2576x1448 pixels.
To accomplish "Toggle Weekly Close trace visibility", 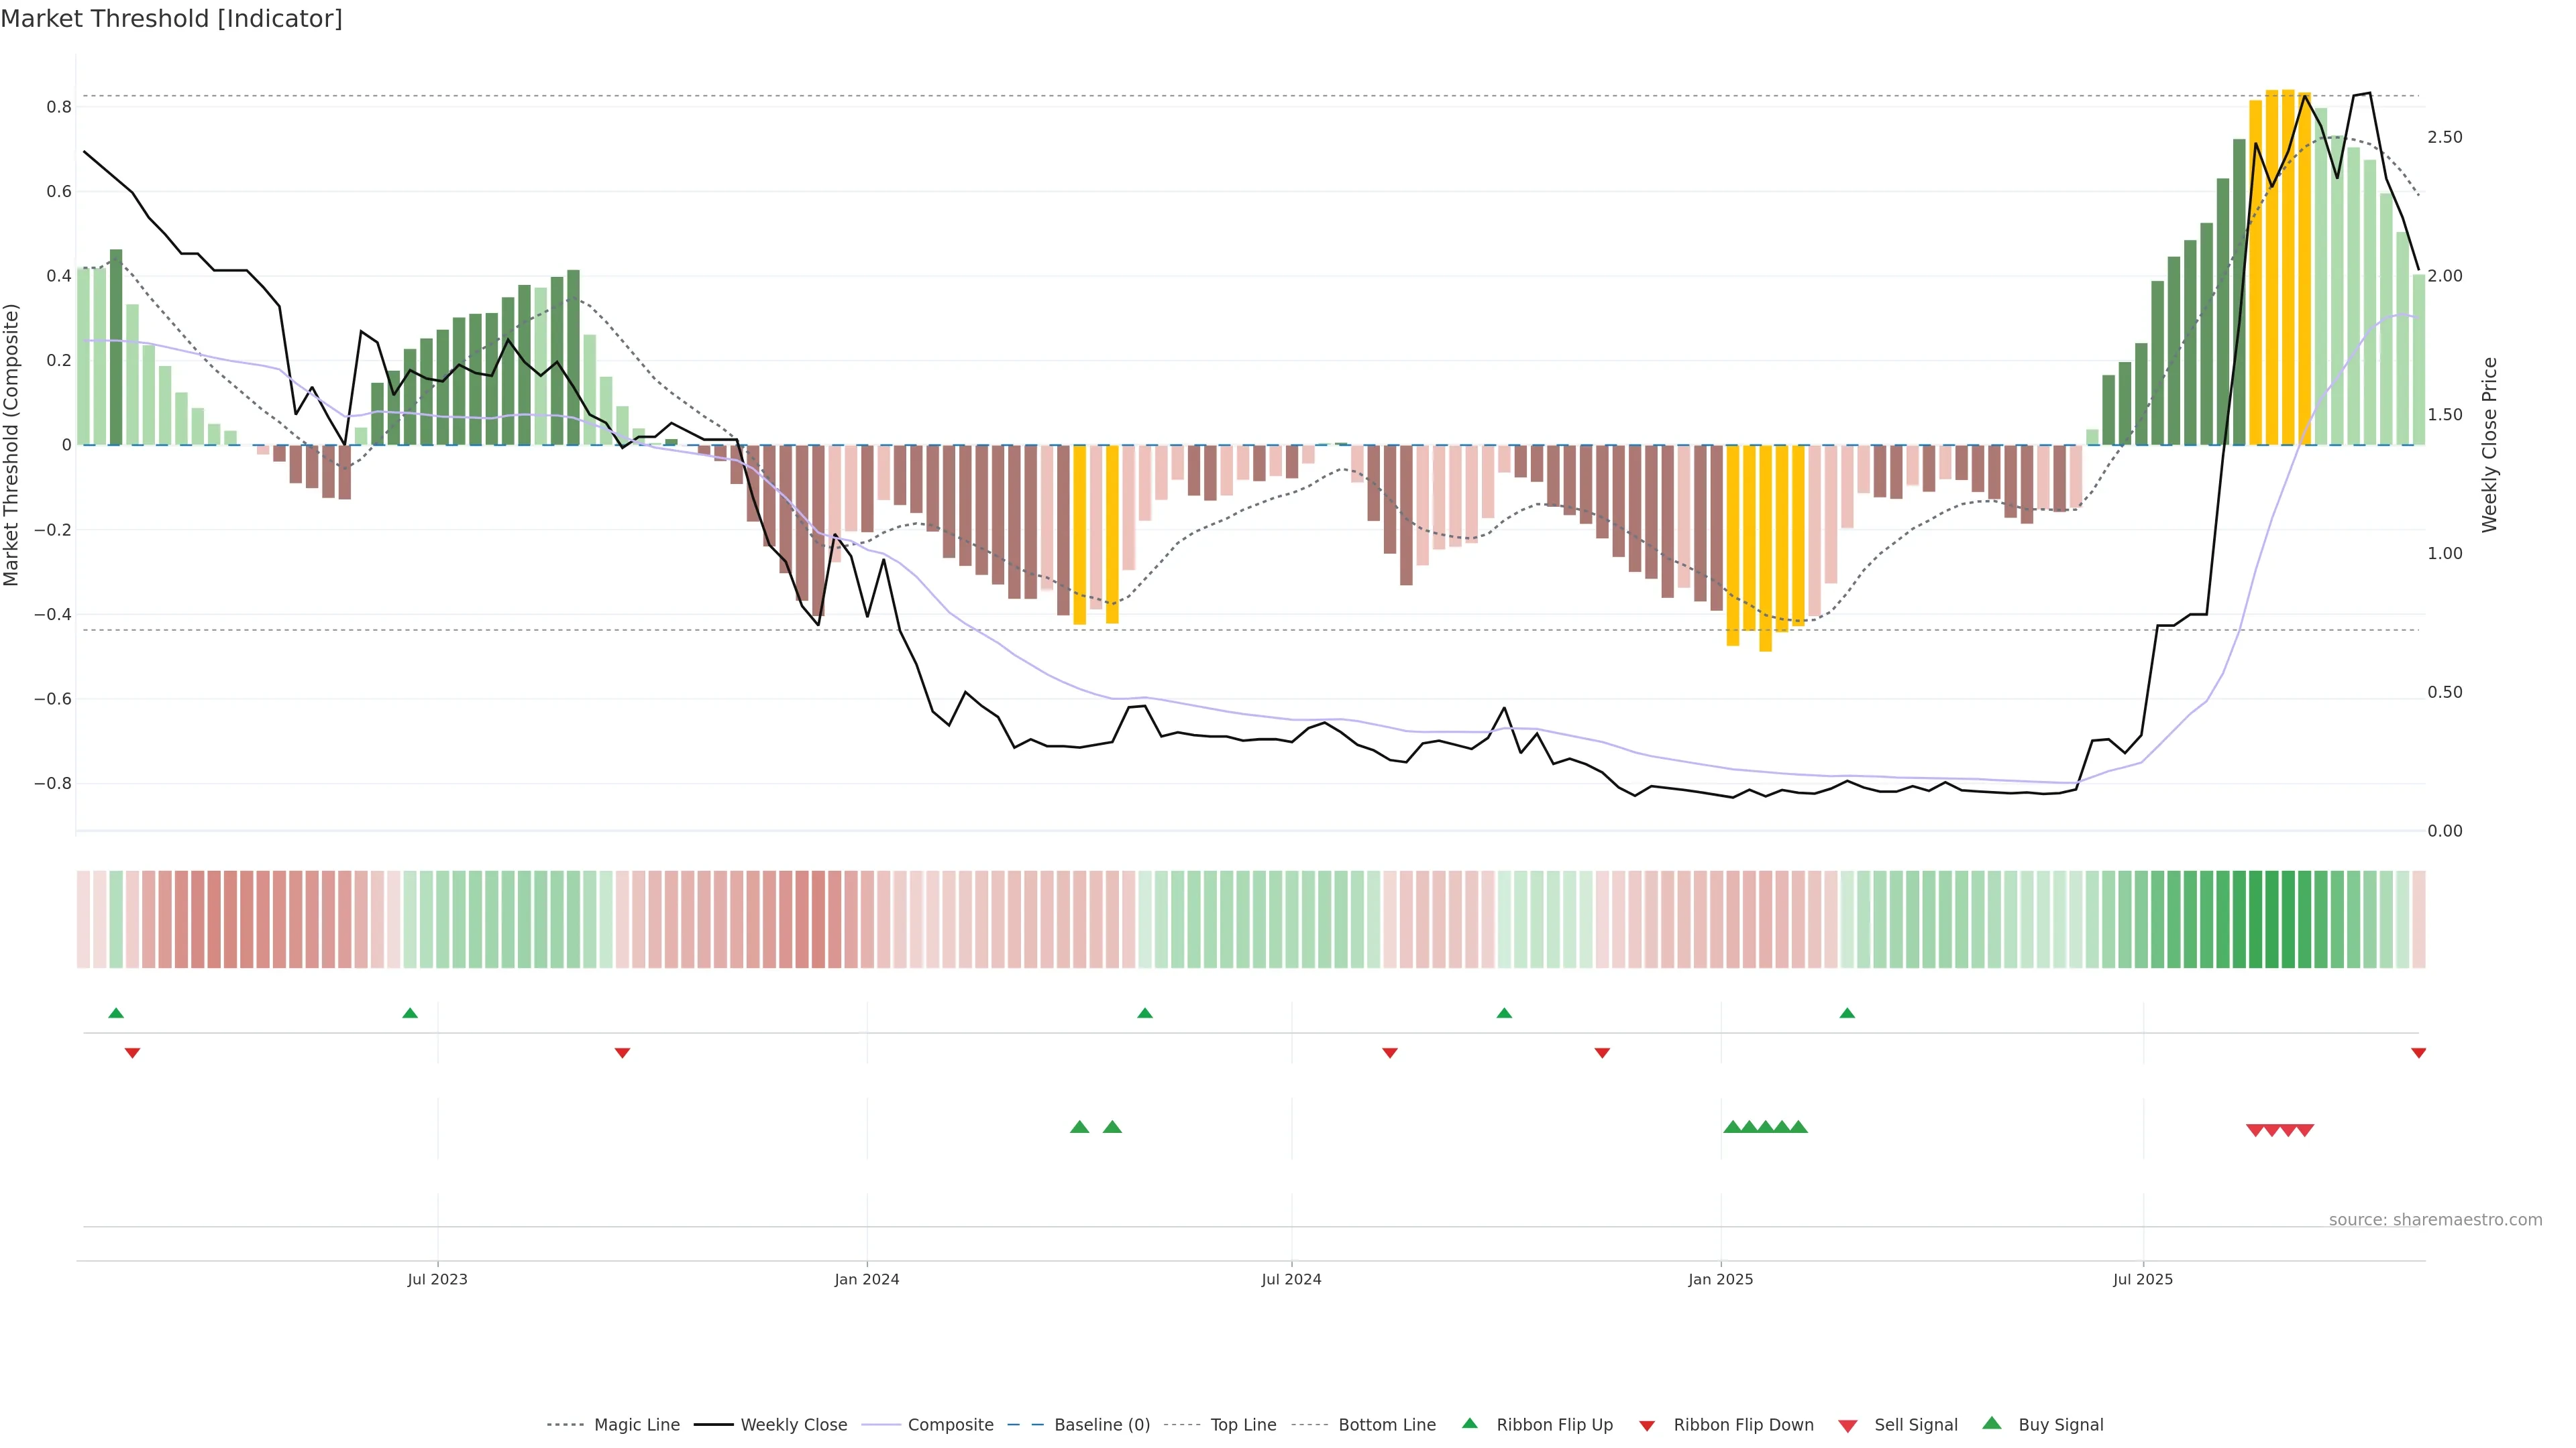I will click(x=793, y=1425).
